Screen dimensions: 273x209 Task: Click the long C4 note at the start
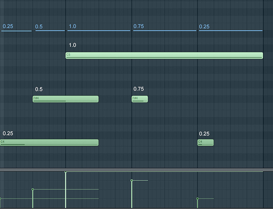(x=49, y=143)
